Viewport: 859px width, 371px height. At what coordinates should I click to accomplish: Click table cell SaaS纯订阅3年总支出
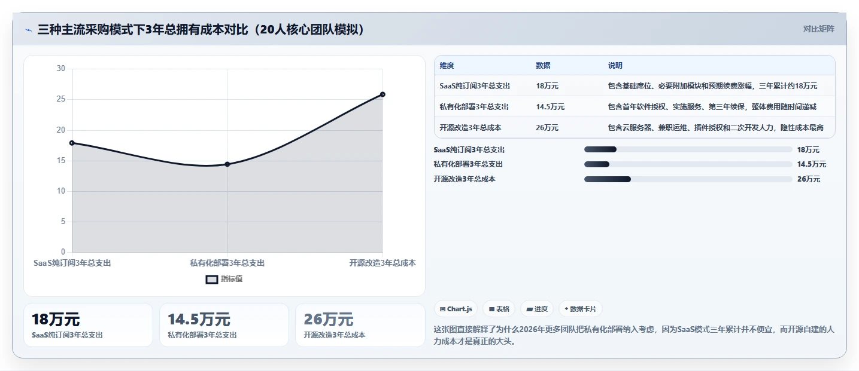point(475,86)
